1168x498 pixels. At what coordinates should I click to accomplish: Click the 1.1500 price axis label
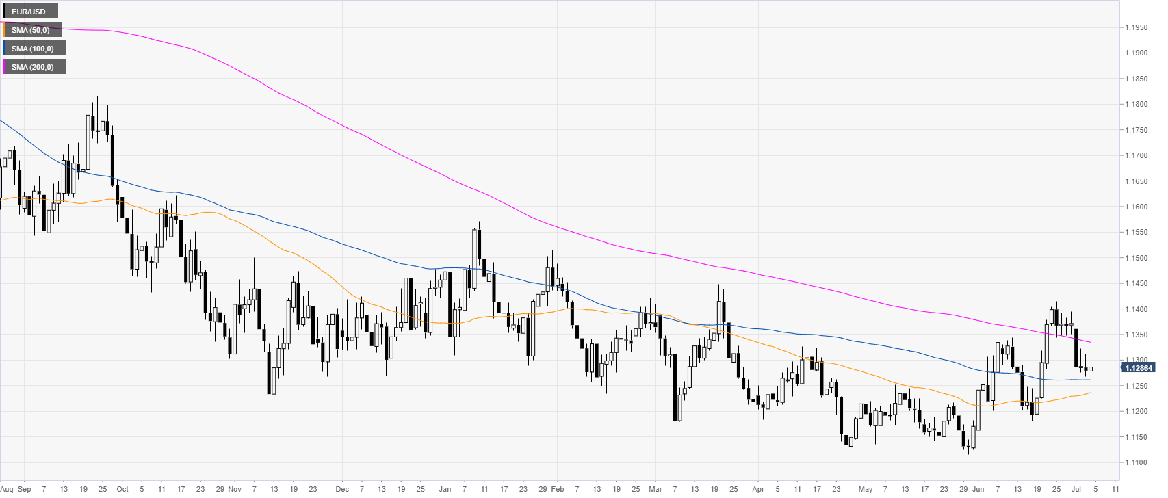coord(1137,259)
